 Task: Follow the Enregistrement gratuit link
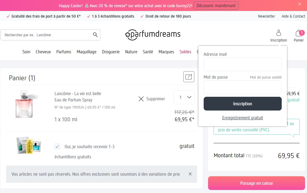pos(242,118)
